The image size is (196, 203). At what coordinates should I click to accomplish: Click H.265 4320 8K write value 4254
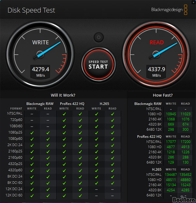pos(171,190)
